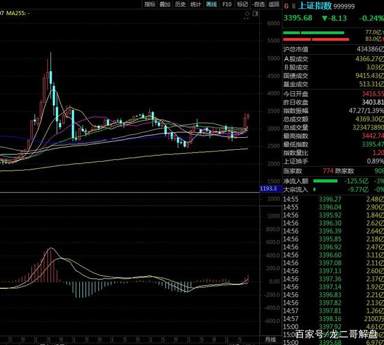Click the tick row priced 3396.27
Image resolution: width=384 pixels, height=345 pixels.
pos(334,199)
